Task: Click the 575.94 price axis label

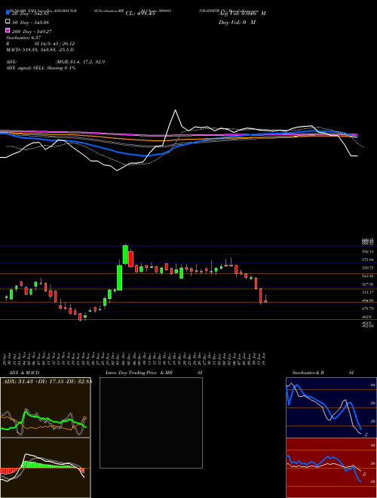Action: [368, 260]
